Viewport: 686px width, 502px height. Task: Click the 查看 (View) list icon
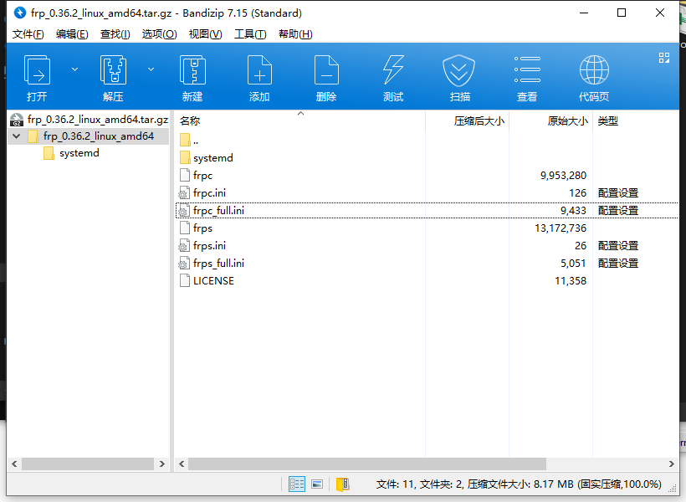pos(527,71)
